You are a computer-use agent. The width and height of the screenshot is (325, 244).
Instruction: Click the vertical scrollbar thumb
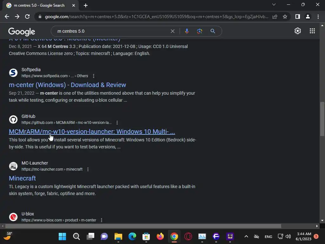pos(322,119)
